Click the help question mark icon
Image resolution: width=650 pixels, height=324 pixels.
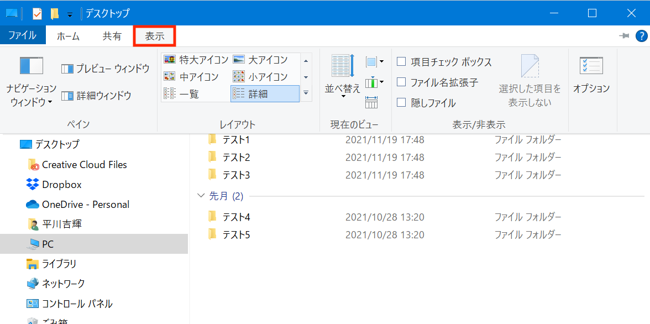pos(641,36)
